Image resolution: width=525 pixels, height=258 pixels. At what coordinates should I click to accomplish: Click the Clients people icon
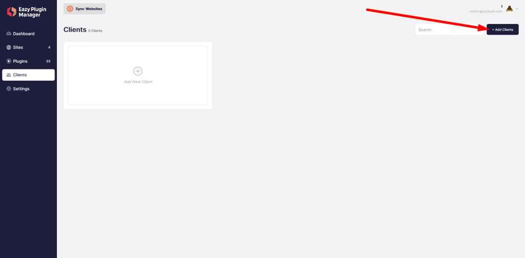(x=9, y=75)
